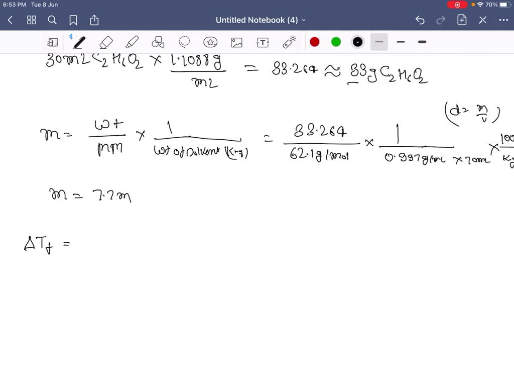Redo the last undone action
The image size is (514, 386).
441,20
